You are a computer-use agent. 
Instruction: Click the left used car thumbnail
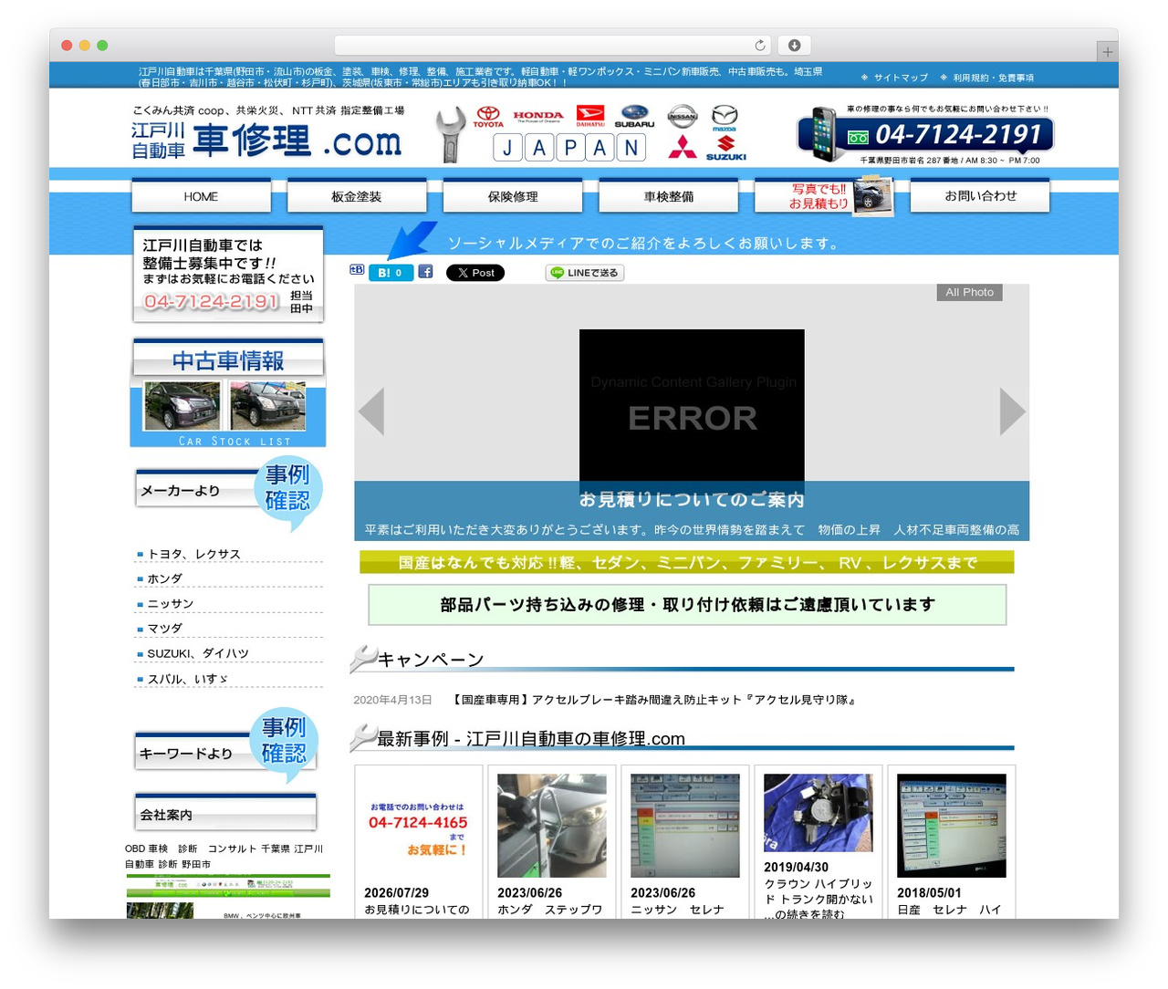click(182, 406)
